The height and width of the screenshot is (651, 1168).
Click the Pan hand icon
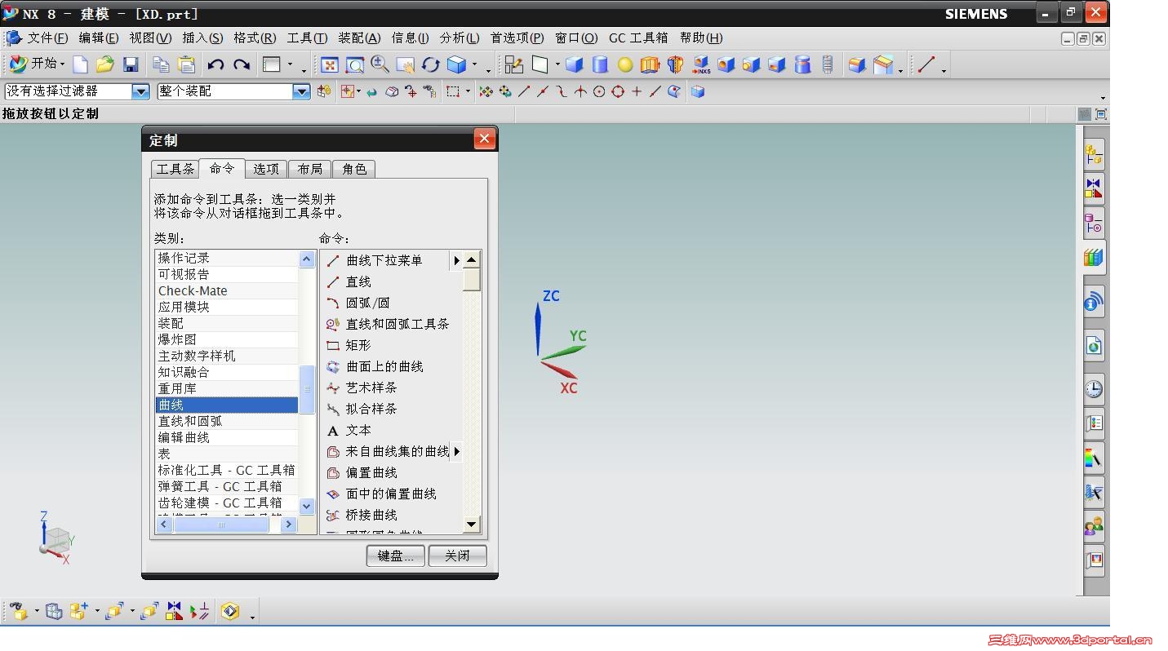point(405,64)
